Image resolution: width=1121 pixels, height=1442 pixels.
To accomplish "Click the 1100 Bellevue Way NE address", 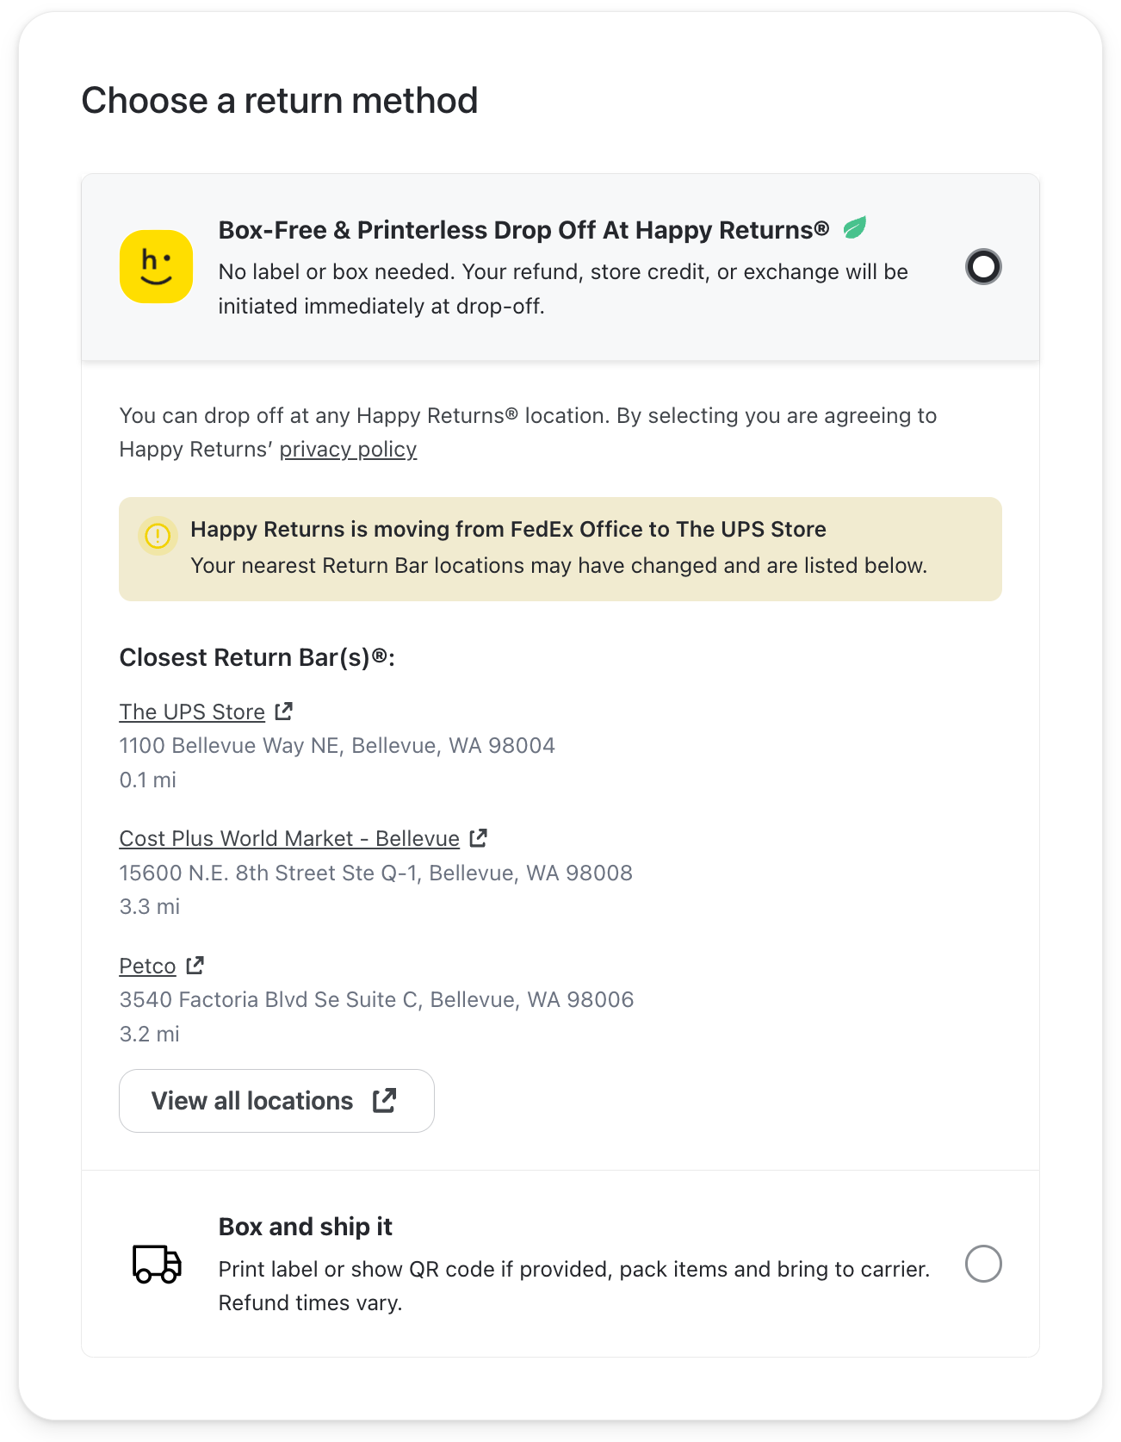I will [x=337, y=745].
